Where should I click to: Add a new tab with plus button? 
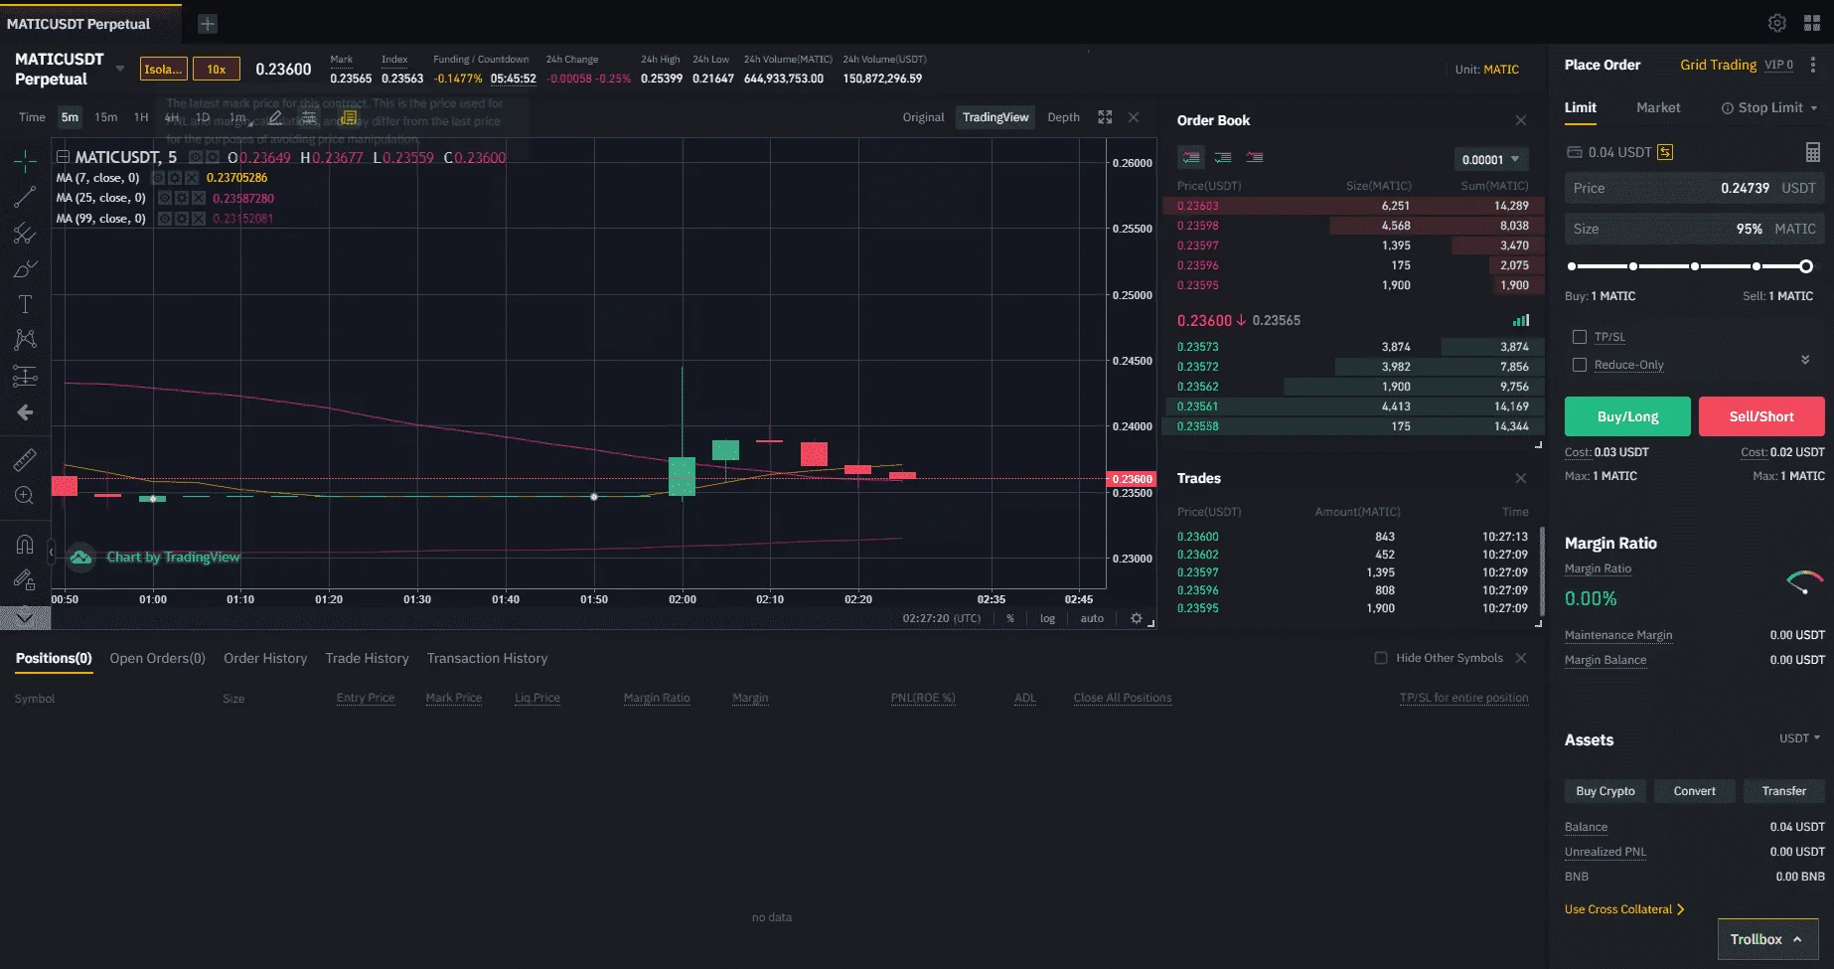coord(207,24)
